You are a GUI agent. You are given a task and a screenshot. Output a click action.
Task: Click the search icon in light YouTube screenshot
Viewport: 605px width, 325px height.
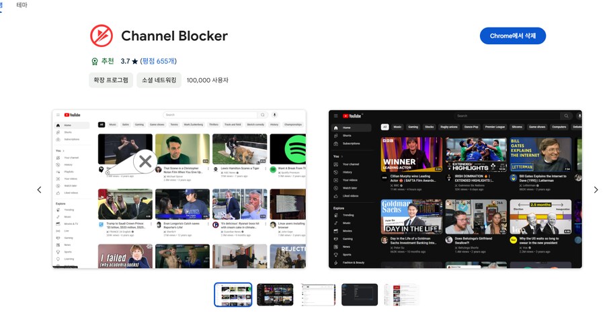[263, 115]
